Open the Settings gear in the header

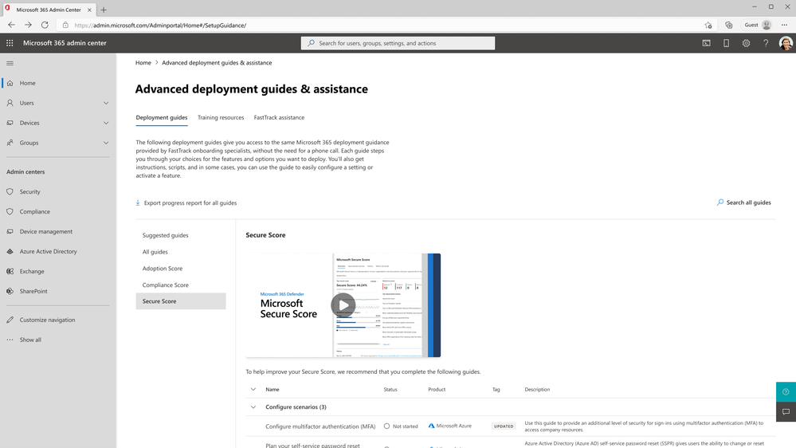pyautogui.click(x=746, y=43)
